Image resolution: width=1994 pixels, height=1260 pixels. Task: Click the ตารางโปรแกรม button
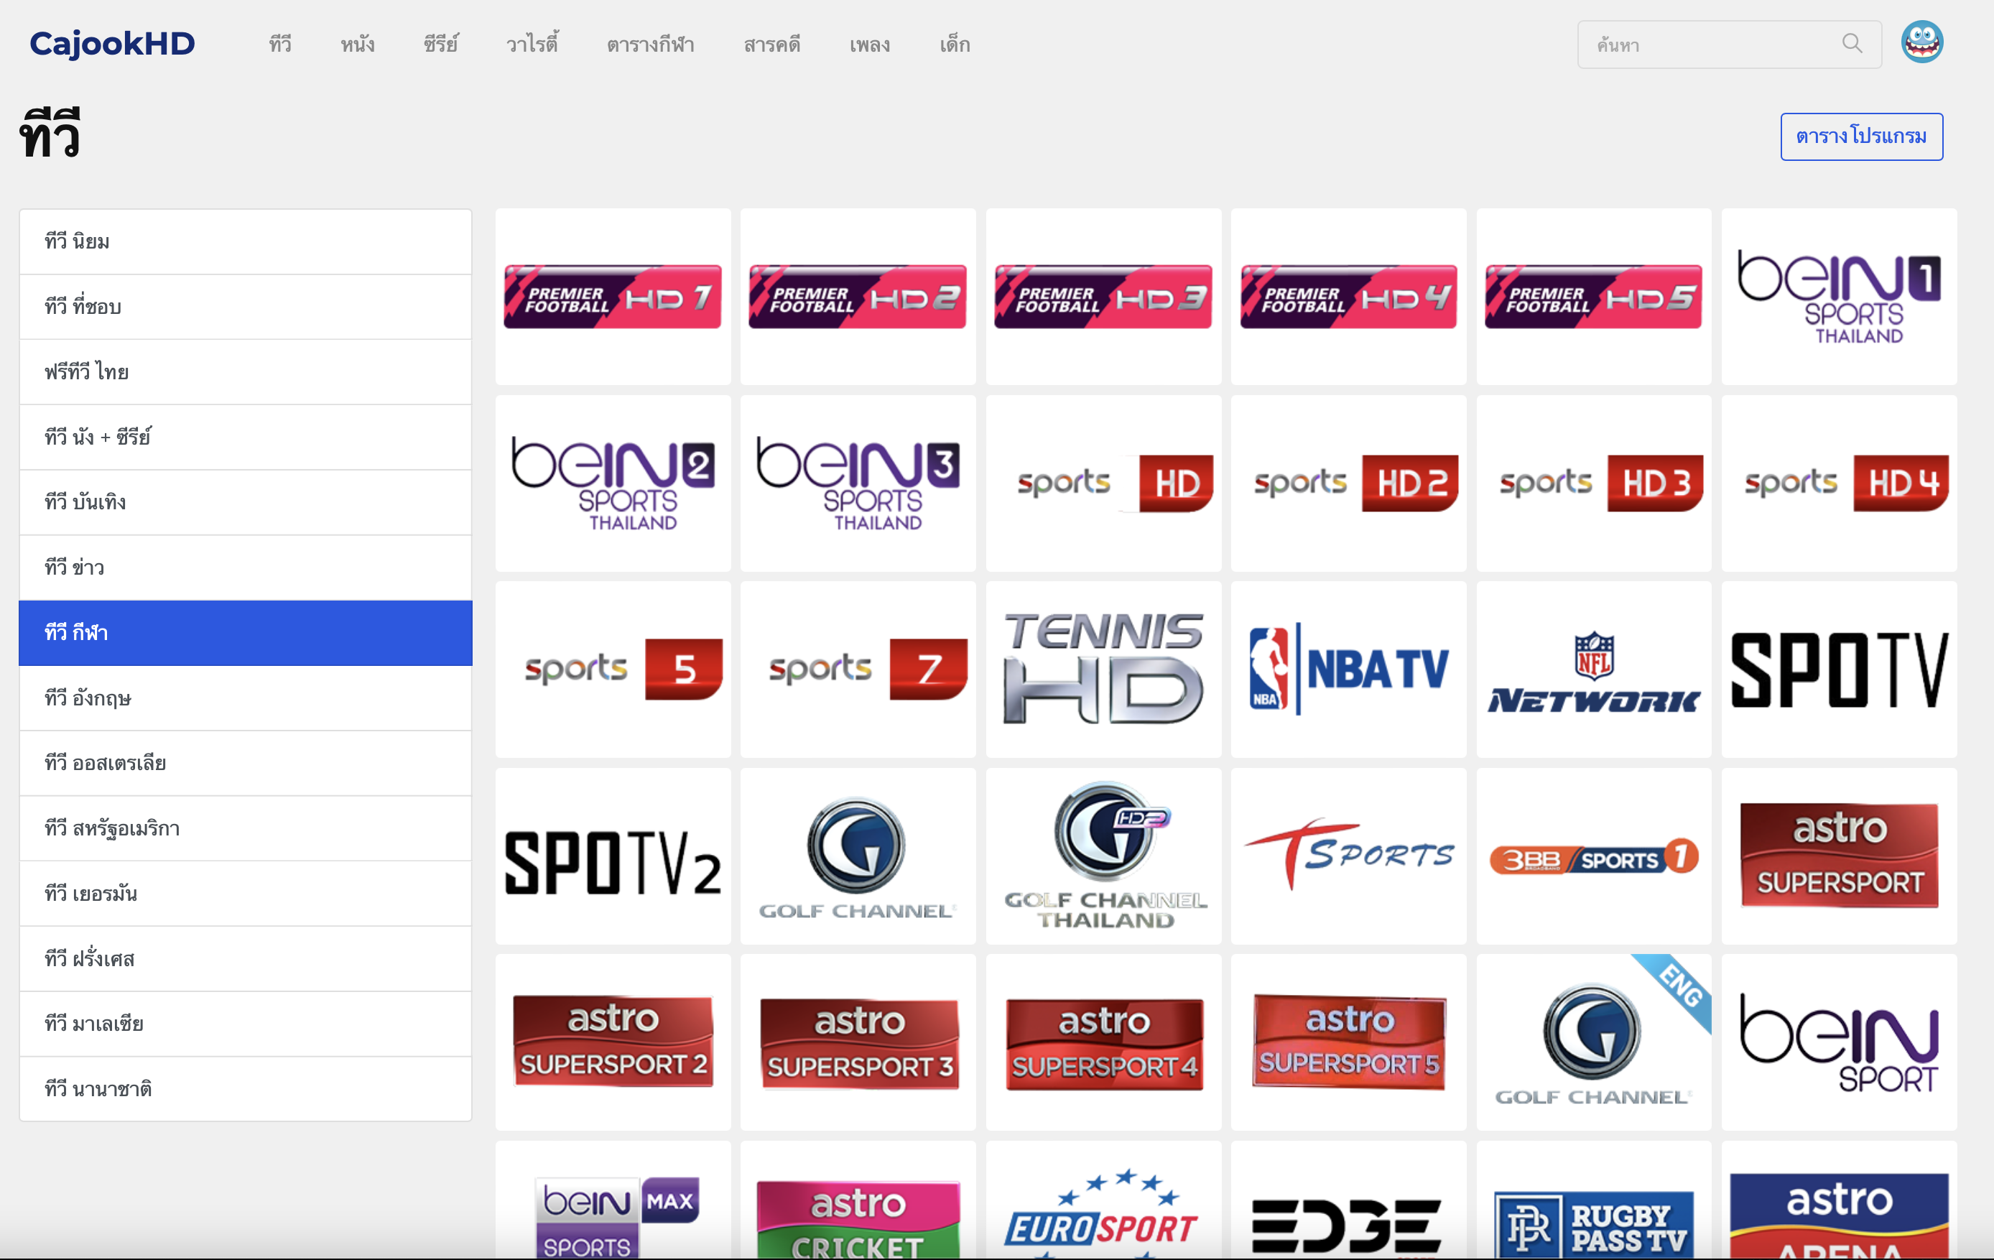[1862, 136]
